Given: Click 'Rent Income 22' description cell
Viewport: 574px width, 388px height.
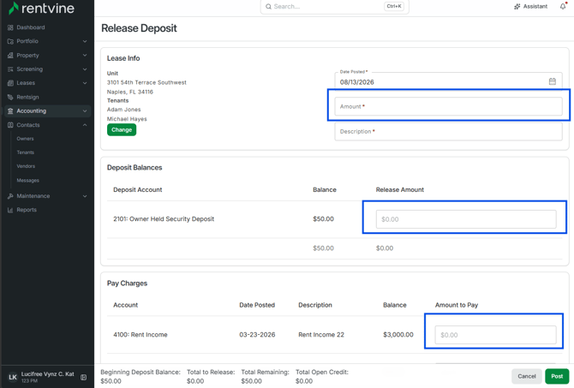Looking at the screenshot, I should pyautogui.click(x=321, y=335).
